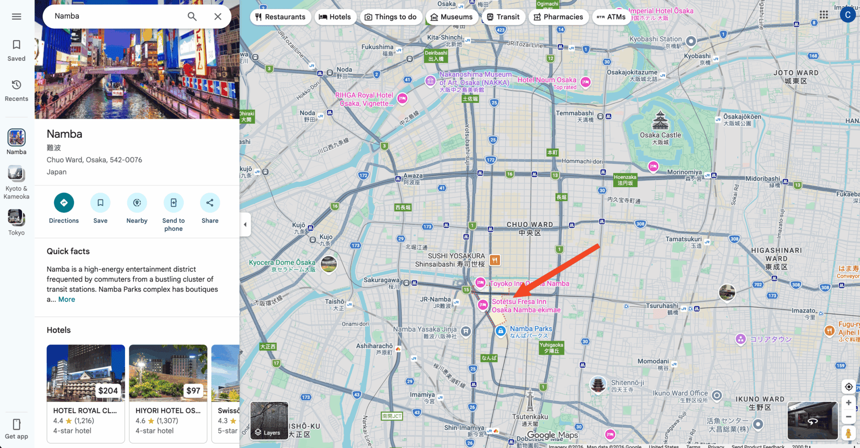Collapse the side panel arrow
Screen dimensions: 860x448
tap(245, 224)
